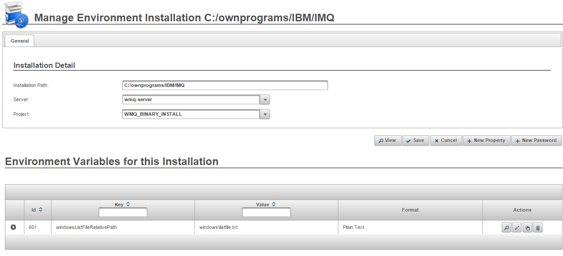The image size is (563, 256).
Task: Click the View button
Action: [388, 141]
